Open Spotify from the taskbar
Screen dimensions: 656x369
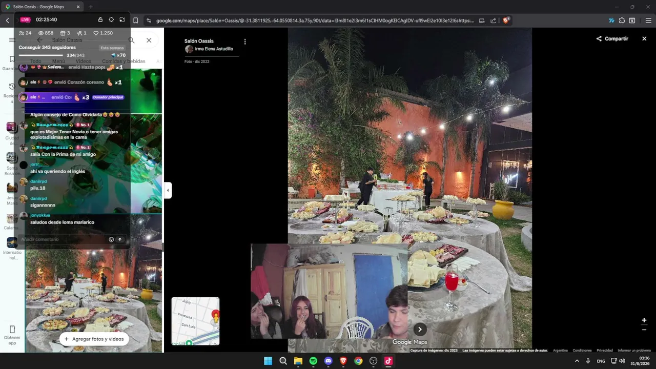tap(313, 361)
